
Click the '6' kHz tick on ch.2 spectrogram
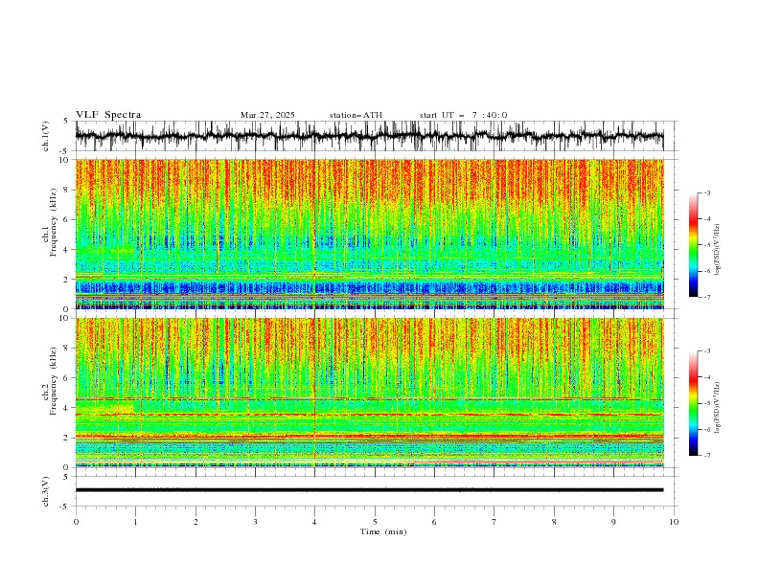pyautogui.click(x=67, y=378)
